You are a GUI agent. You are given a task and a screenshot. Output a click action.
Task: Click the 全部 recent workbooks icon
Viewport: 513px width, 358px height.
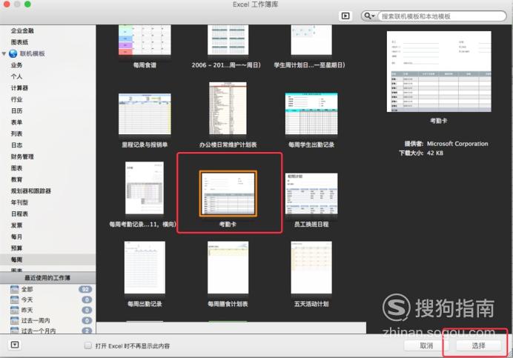[14, 289]
